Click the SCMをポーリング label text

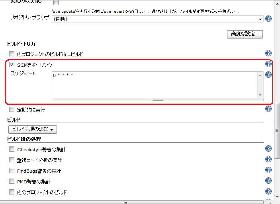tap(35, 65)
